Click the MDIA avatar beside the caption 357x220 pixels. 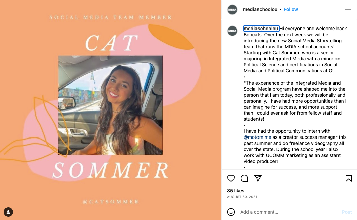[232, 31]
